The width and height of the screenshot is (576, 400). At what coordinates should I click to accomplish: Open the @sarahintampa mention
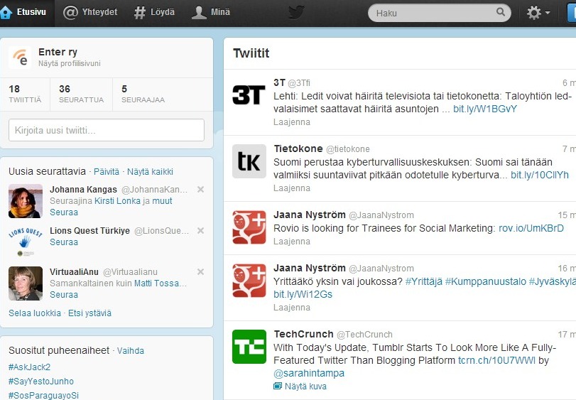click(309, 373)
